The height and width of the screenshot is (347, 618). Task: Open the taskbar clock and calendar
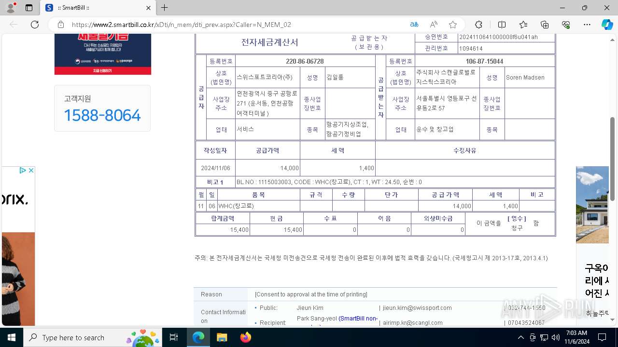[576, 337]
